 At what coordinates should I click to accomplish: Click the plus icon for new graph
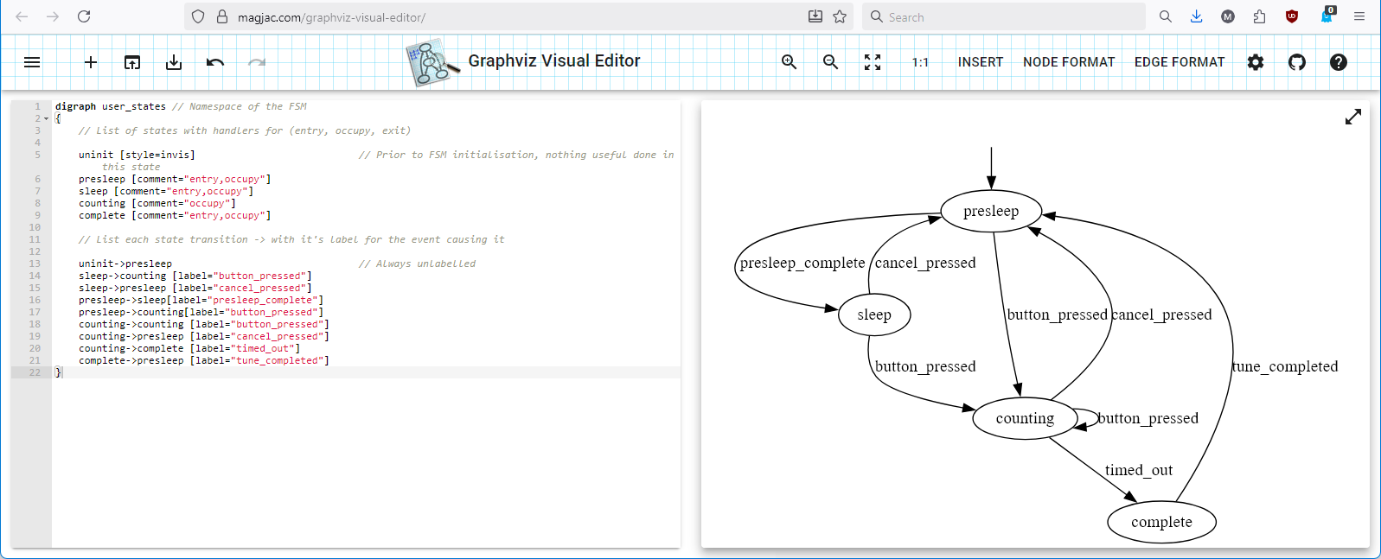pos(91,62)
